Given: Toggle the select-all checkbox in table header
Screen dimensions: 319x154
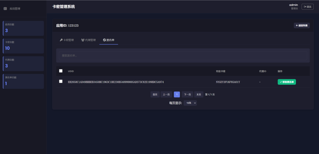Looking at the screenshot, I should tap(61, 71).
